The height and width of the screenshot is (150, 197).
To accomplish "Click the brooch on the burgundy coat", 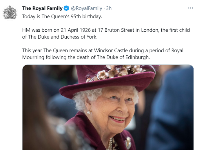I will [x=128, y=143].
